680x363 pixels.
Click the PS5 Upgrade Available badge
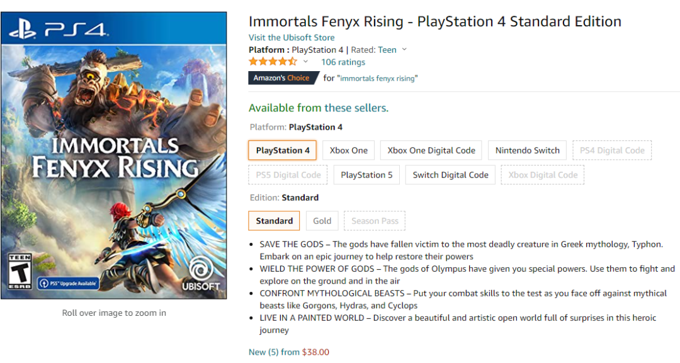pos(68,283)
